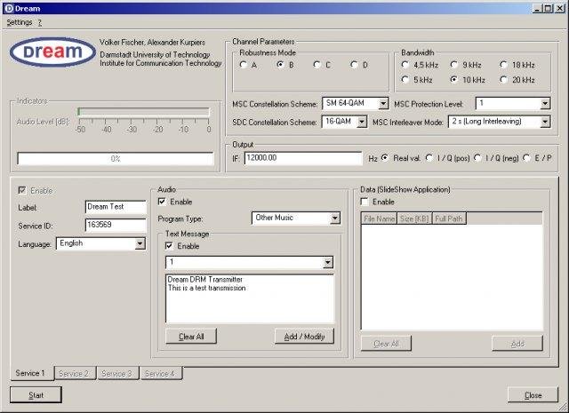The height and width of the screenshot is (413, 569).
Task: Switch to Service 3 tab
Action: tap(117, 374)
